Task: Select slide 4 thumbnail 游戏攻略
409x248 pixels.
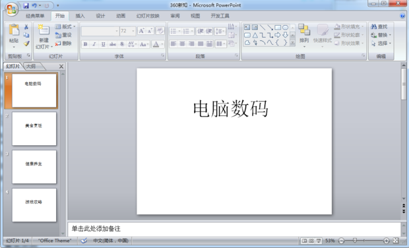Action: (34, 205)
